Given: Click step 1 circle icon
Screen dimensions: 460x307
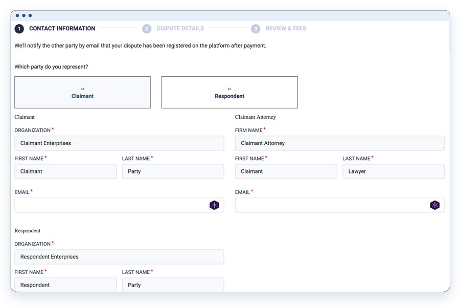Looking at the screenshot, I should (19, 29).
